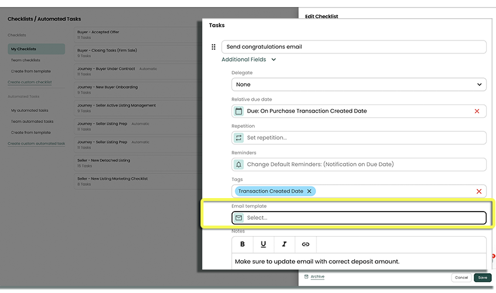
Task: Remove the Transaction Created Date tag chip
Action: [309, 191]
